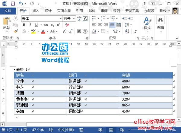Click language 中文(中国) in status bar

pos(66,130)
